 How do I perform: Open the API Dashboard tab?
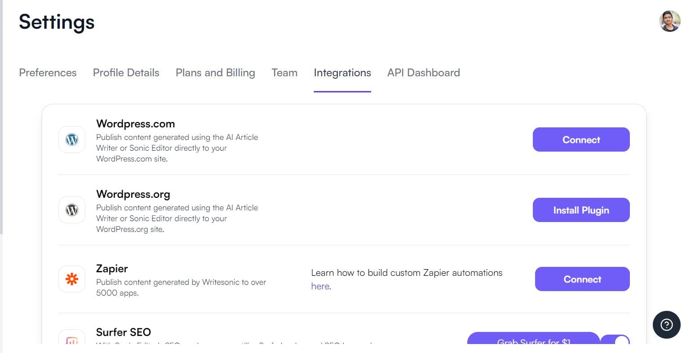tap(424, 73)
